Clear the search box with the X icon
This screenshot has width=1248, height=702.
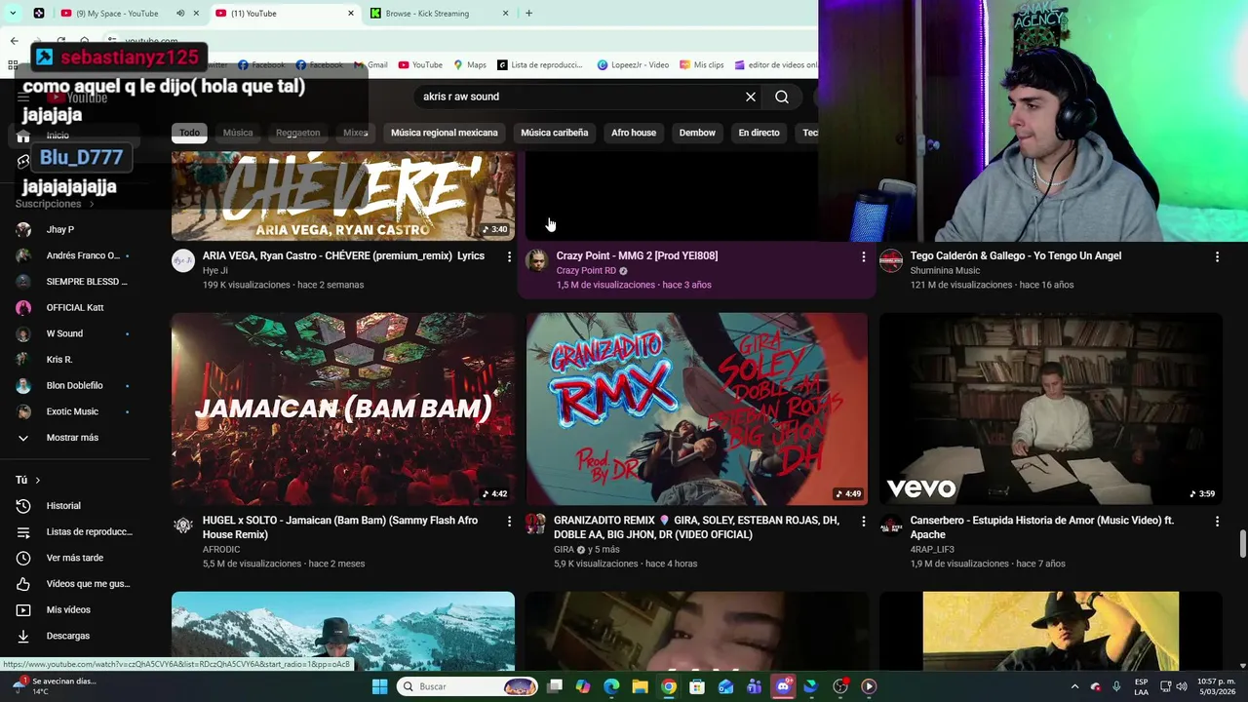pyautogui.click(x=751, y=97)
